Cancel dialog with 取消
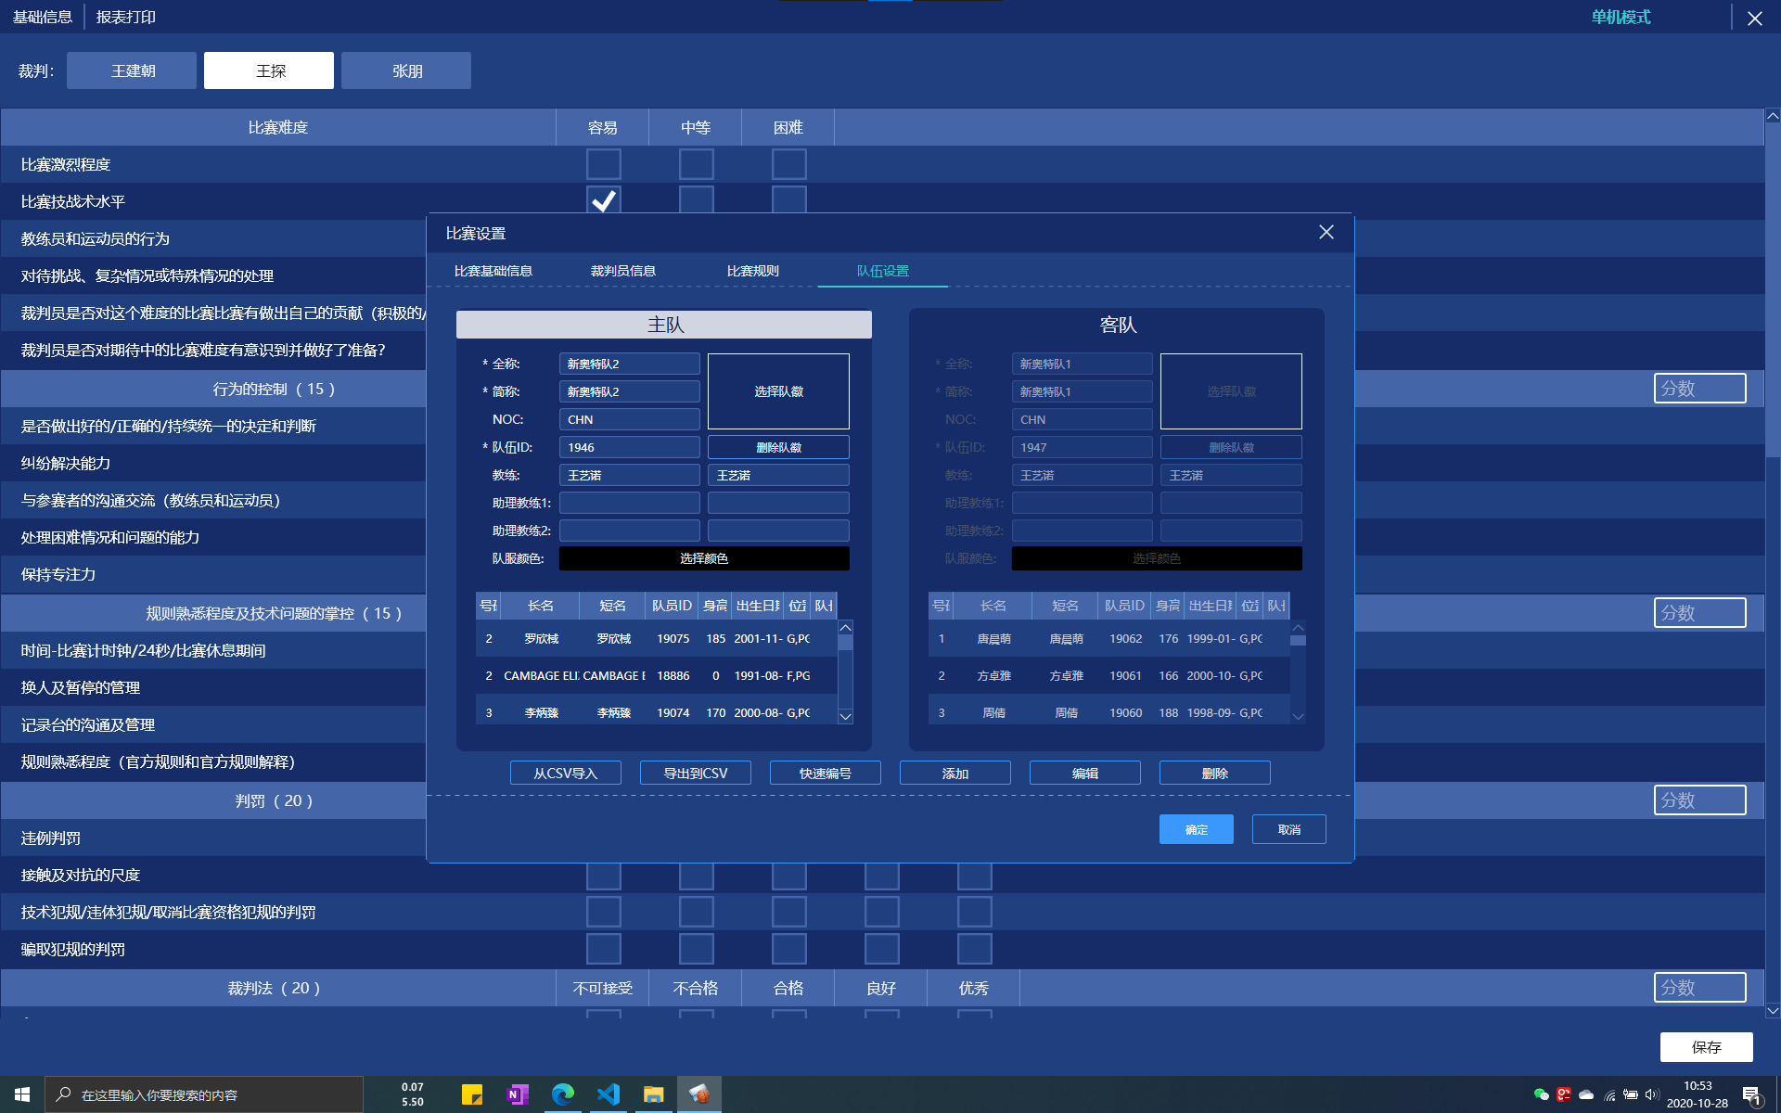Viewport: 1781px width, 1113px height. tap(1289, 829)
